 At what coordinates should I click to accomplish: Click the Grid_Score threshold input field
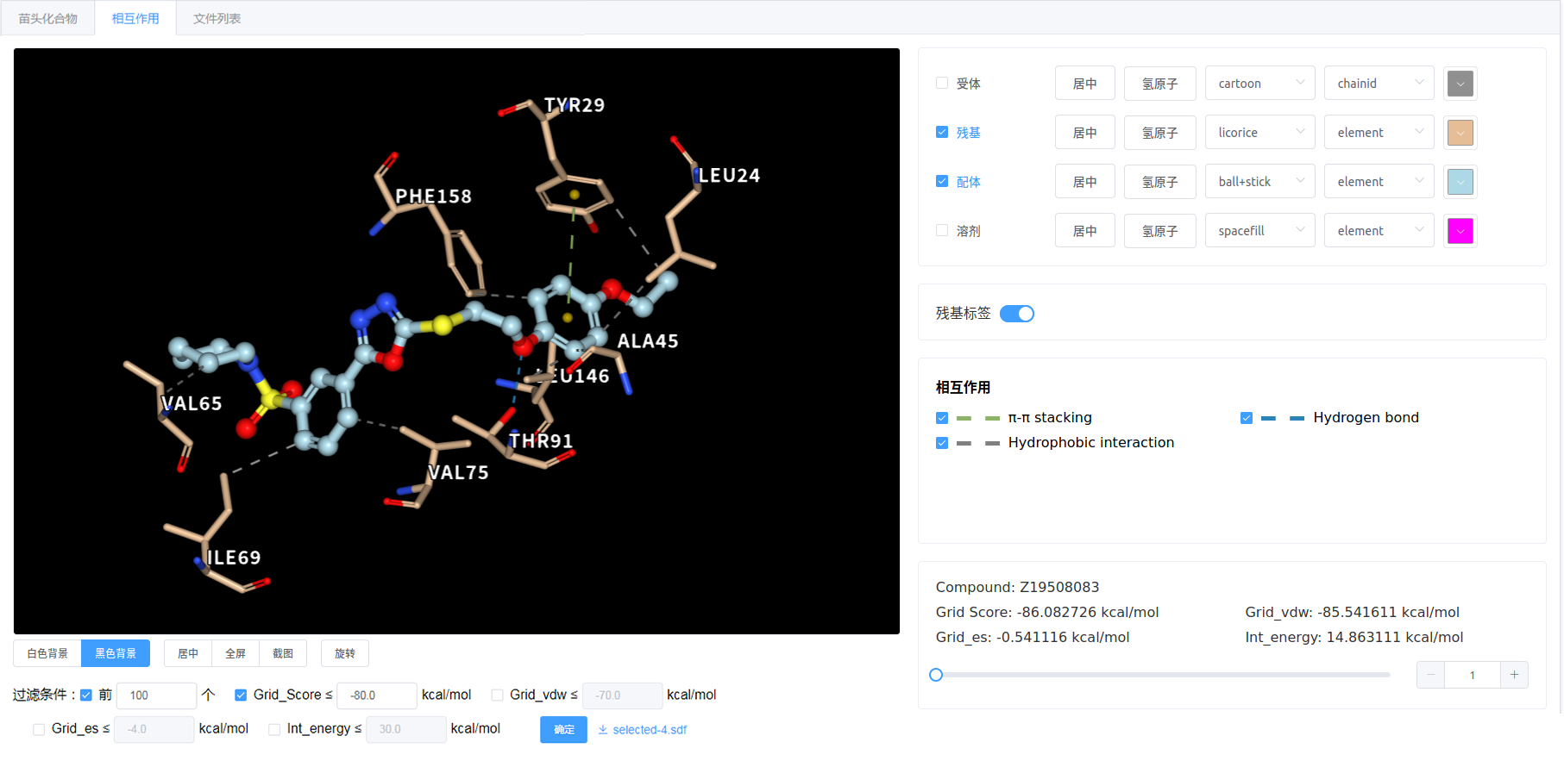(377, 695)
